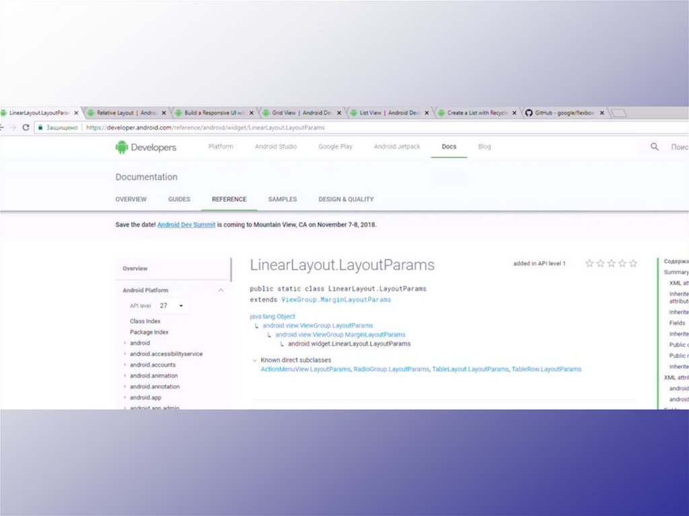Select the SAMPLES documentation tab

pos(283,199)
